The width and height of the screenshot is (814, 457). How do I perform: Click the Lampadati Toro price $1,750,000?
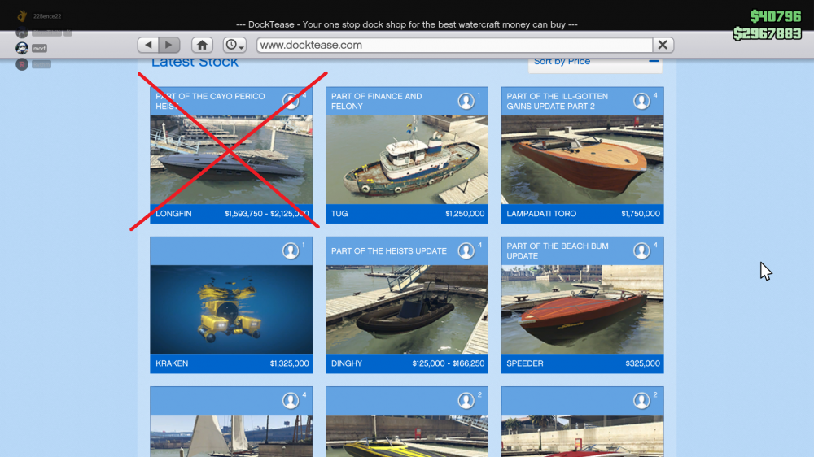coord(641,214)
